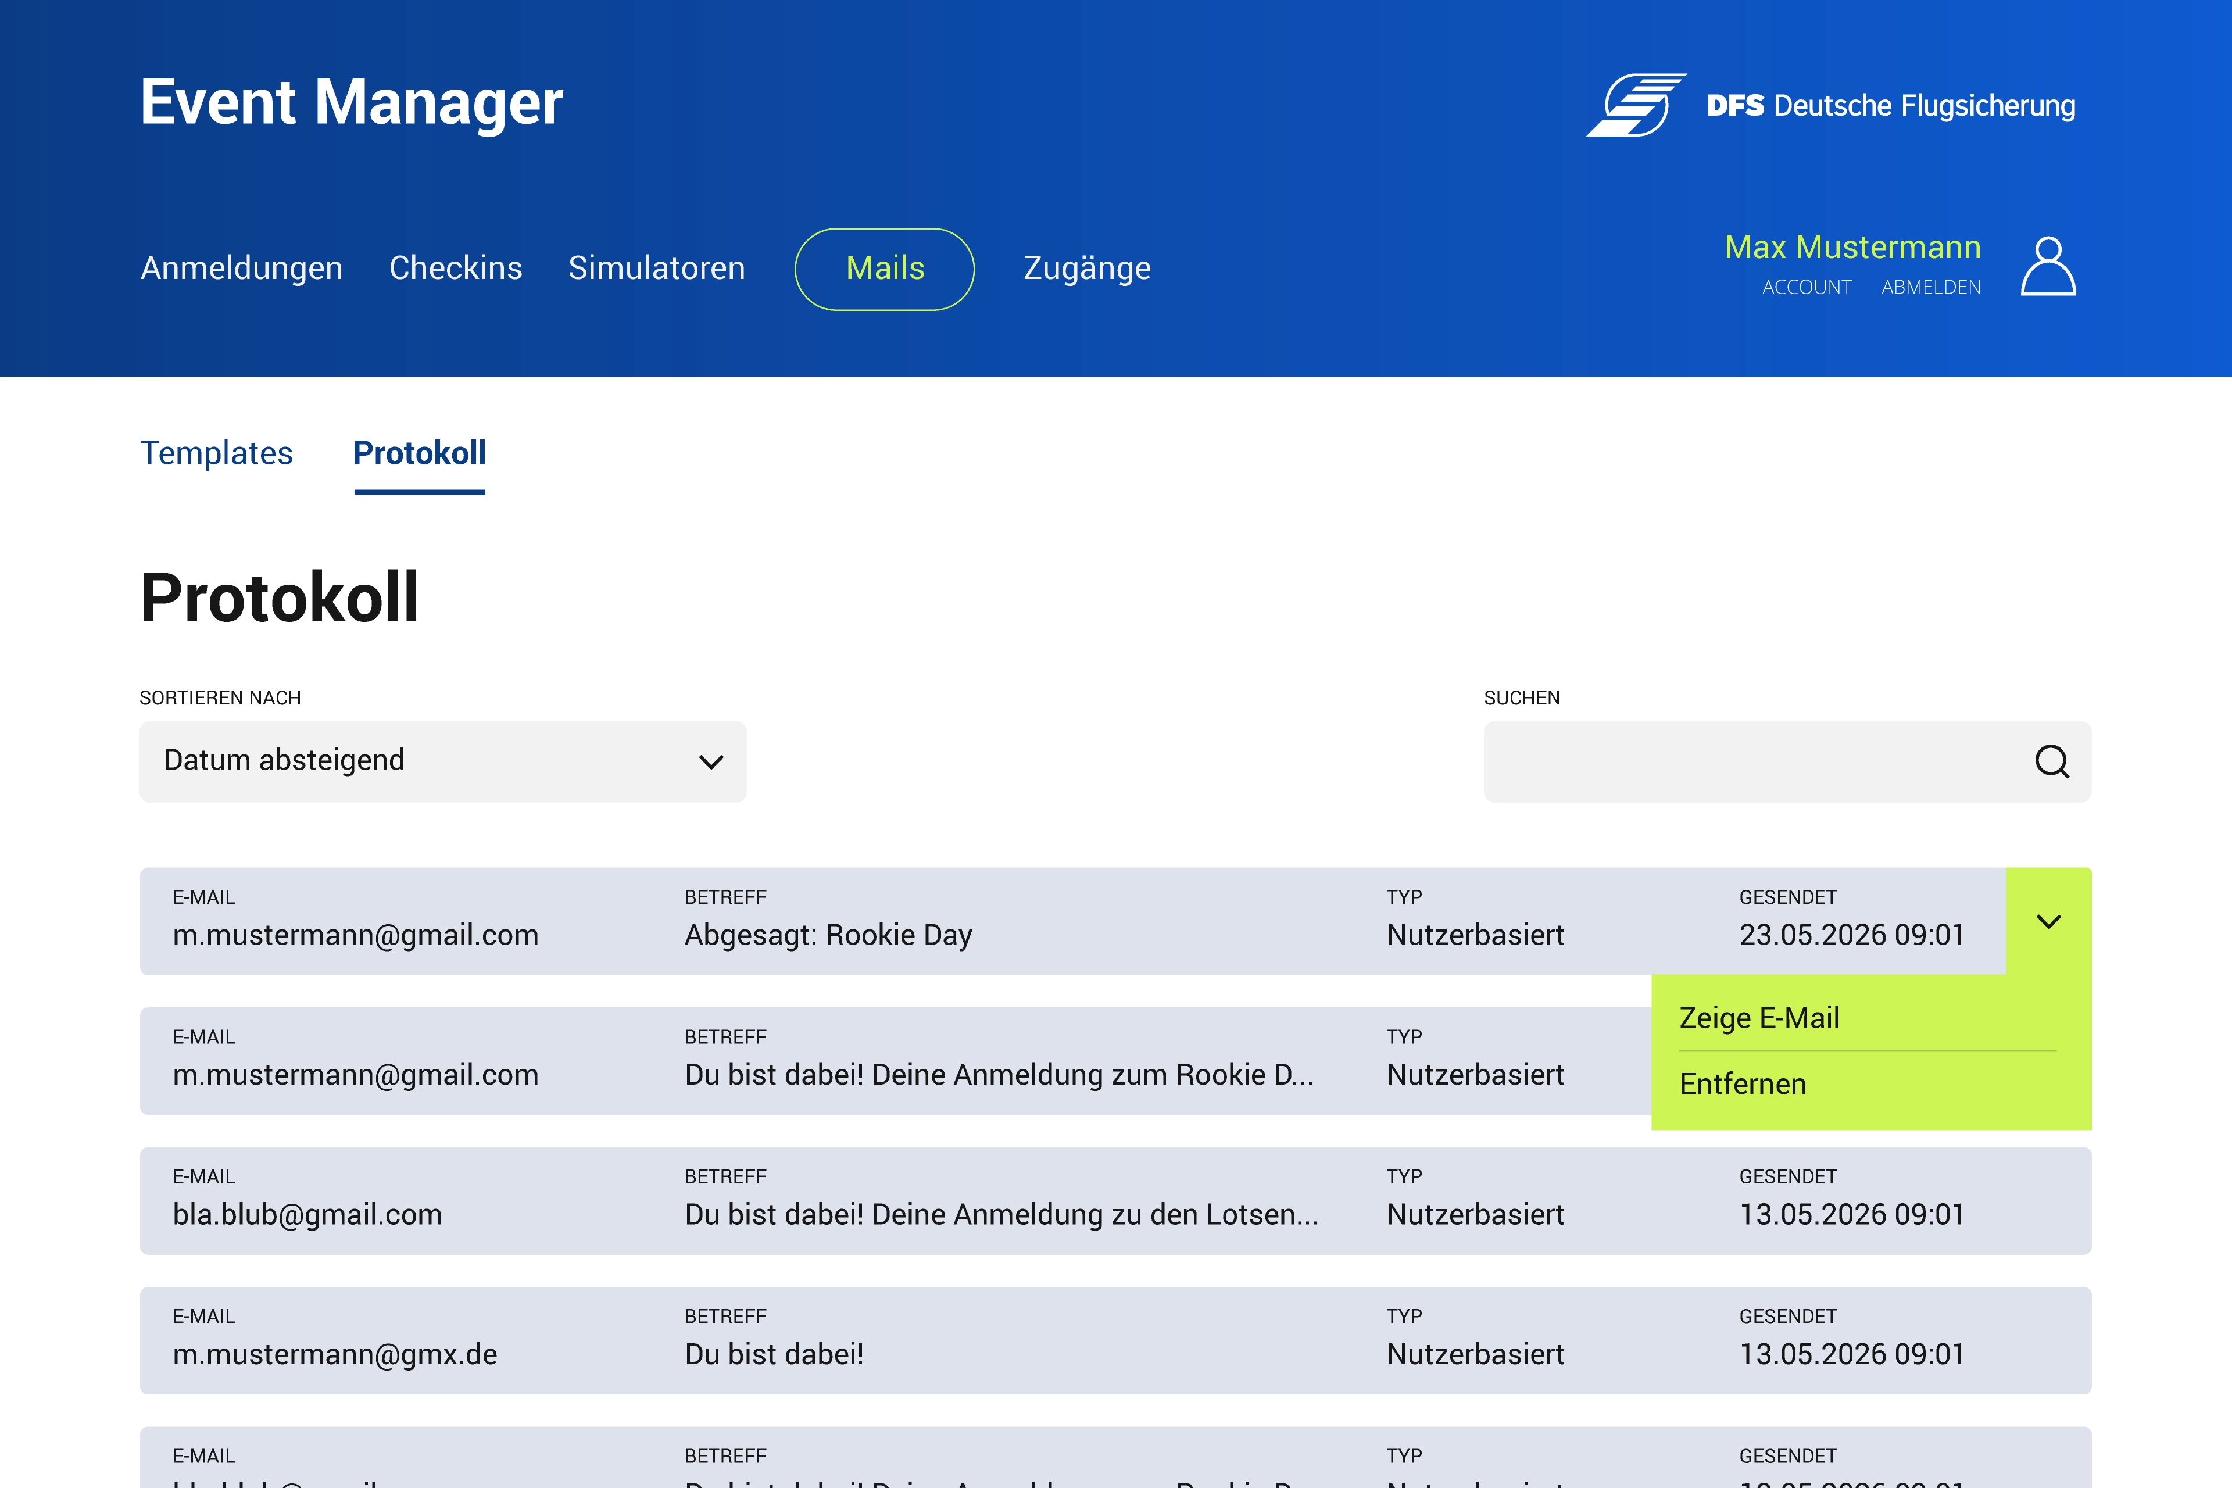Go to the Checkins section
Viewport: 2232px width, 1488px height.
click(x=456, y=269)
